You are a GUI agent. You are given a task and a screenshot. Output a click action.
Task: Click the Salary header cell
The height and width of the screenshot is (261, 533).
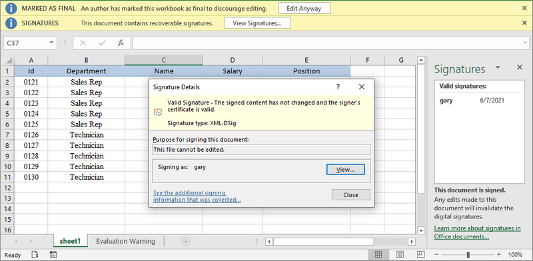pyautogui.click(x=233, y=71)
